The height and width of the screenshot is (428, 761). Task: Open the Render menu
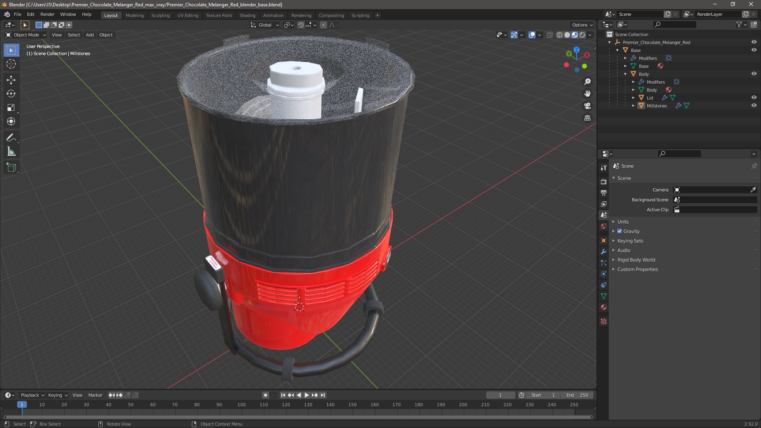(47, 14)
